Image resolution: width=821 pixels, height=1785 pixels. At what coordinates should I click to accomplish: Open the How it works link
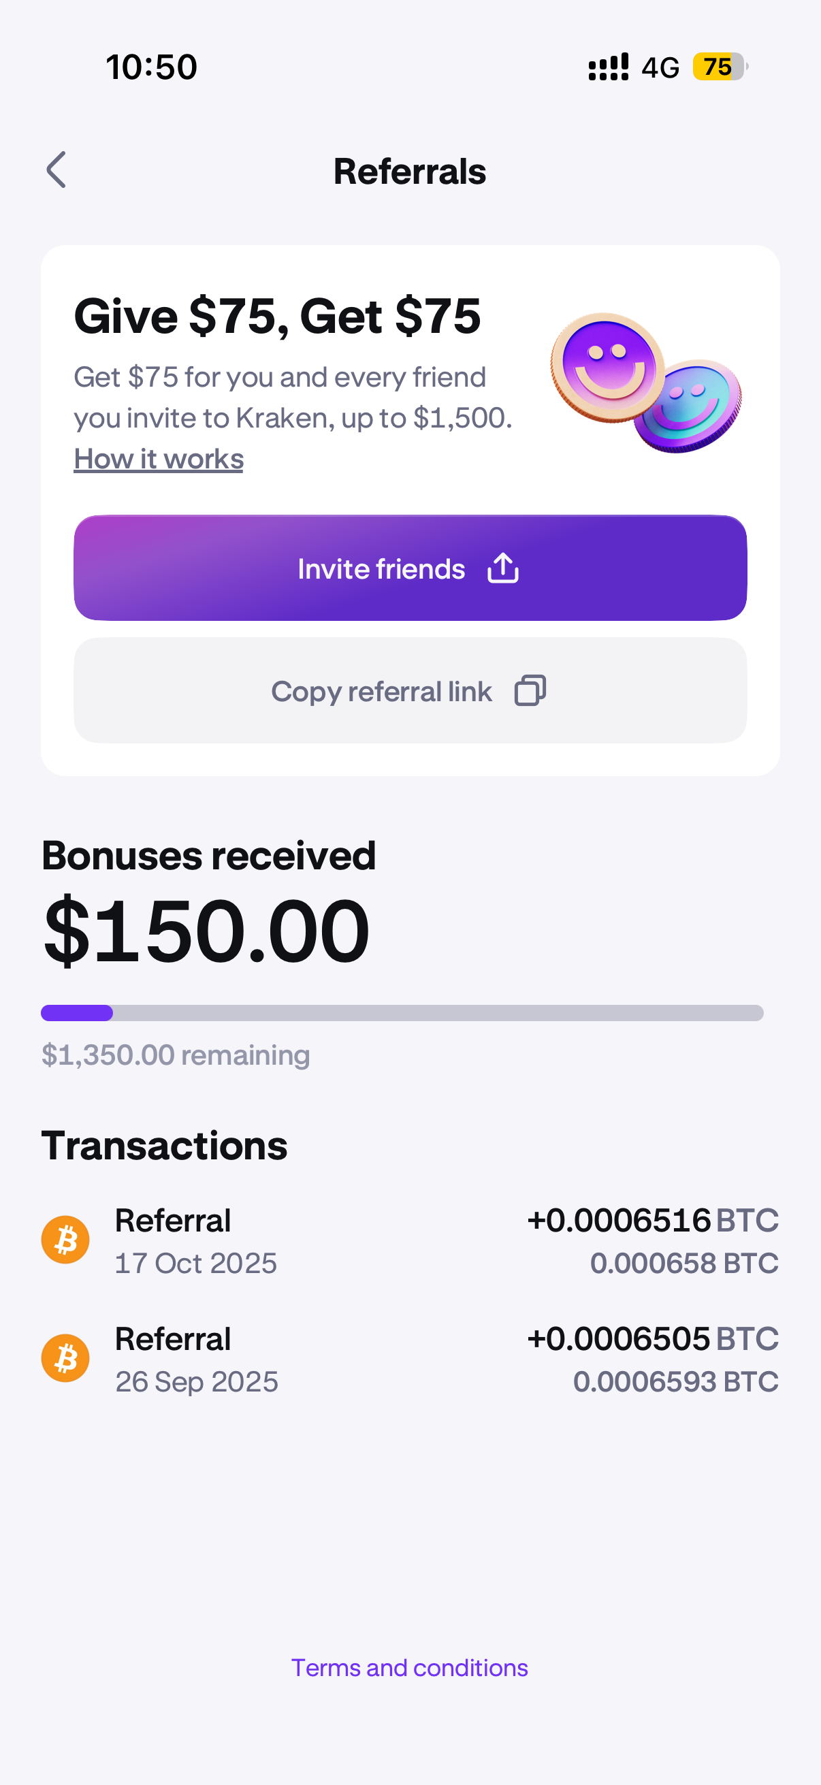[x=159, y=459]
